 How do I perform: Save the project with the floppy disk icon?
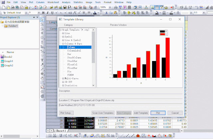tap(65, 7)
